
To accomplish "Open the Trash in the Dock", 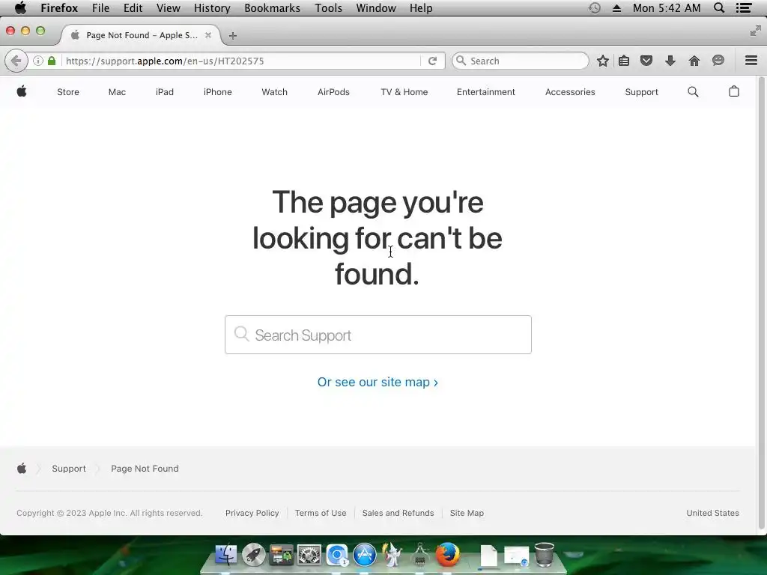I will tap(545, 555).
